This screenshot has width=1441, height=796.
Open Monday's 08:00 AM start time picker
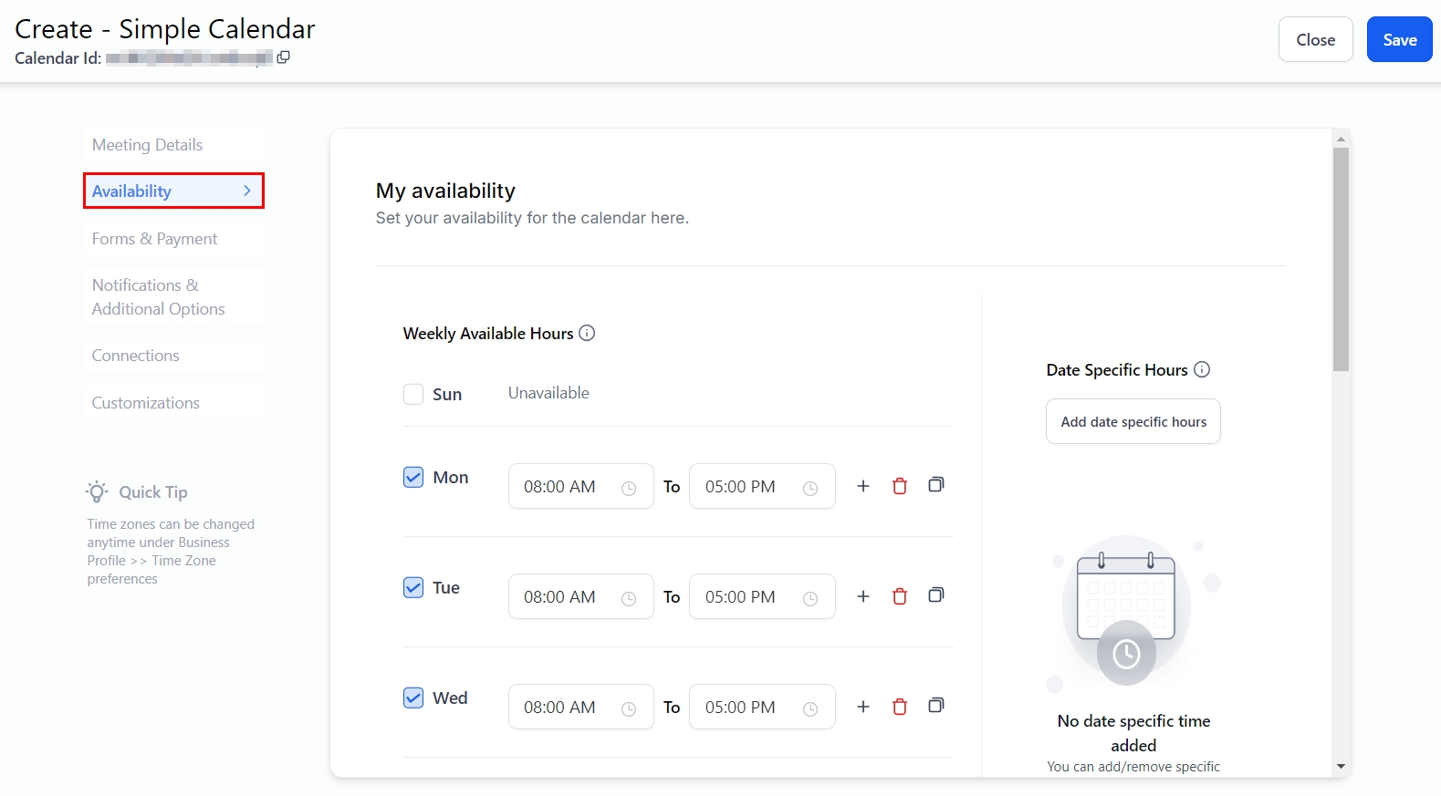point(580,487)
